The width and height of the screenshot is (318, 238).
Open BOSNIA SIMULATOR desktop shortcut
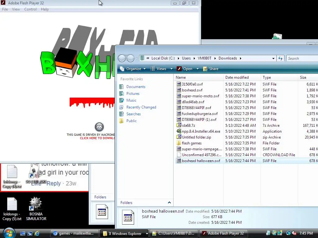pos(36,209)
